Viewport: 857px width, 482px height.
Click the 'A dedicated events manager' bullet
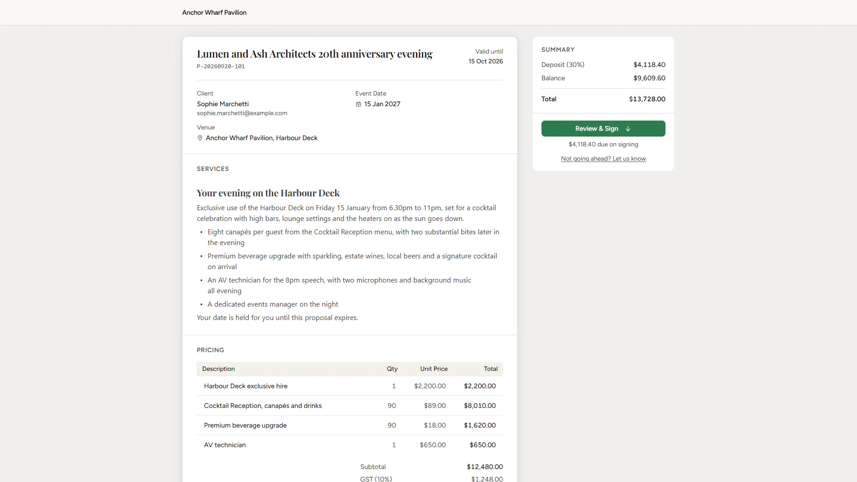point(273,304)
